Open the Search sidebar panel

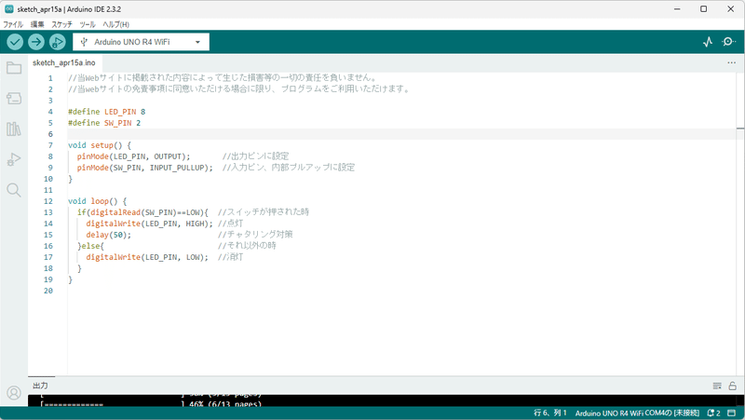[14, 190]
